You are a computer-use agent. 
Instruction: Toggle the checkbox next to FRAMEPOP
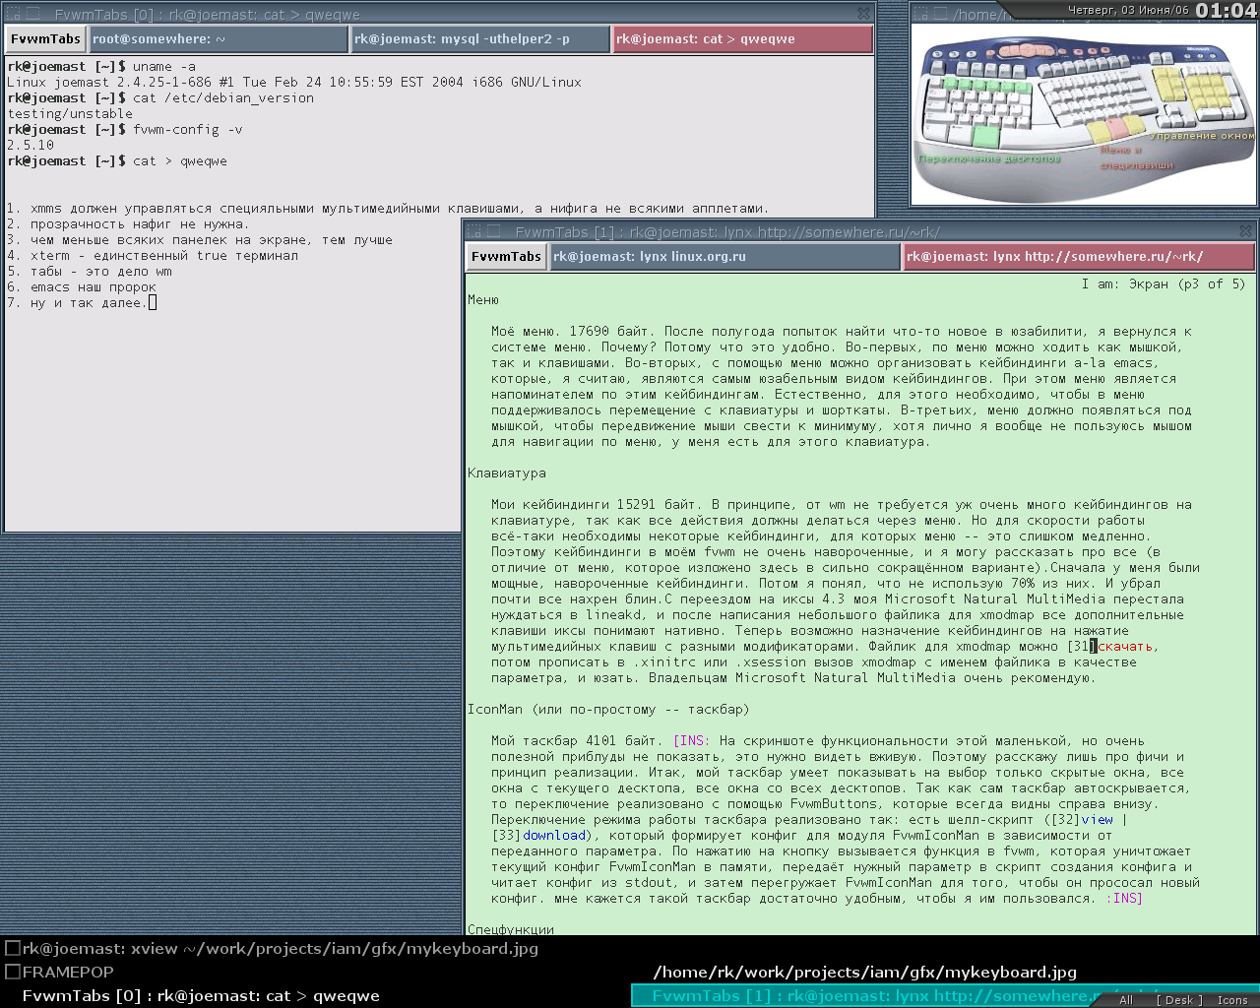pos(13,972)
